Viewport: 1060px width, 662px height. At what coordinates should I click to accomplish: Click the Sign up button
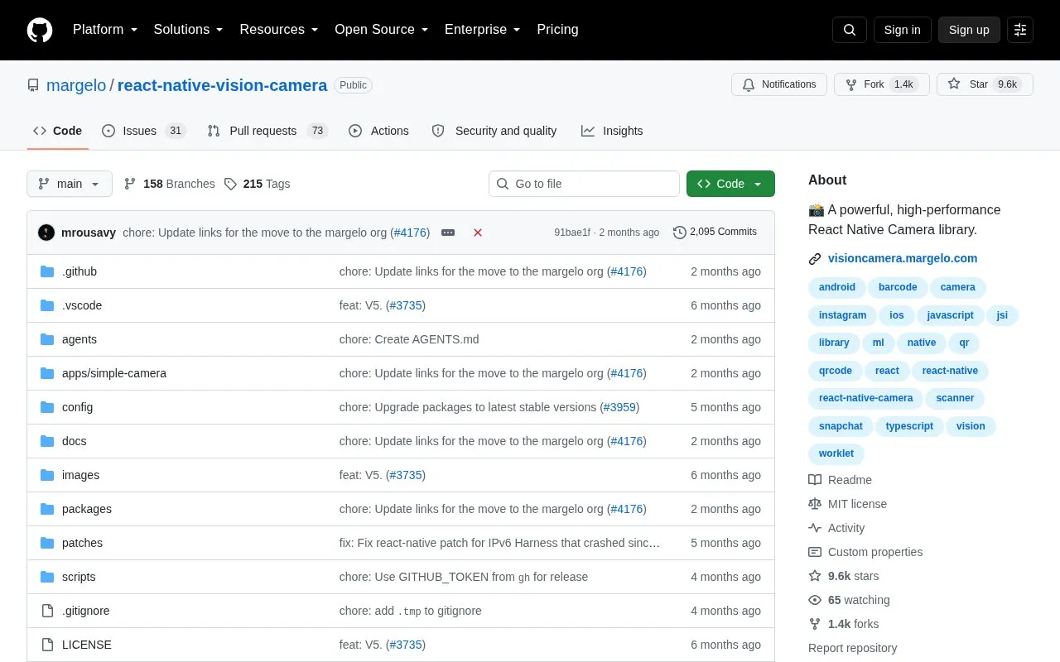point(969,30)
